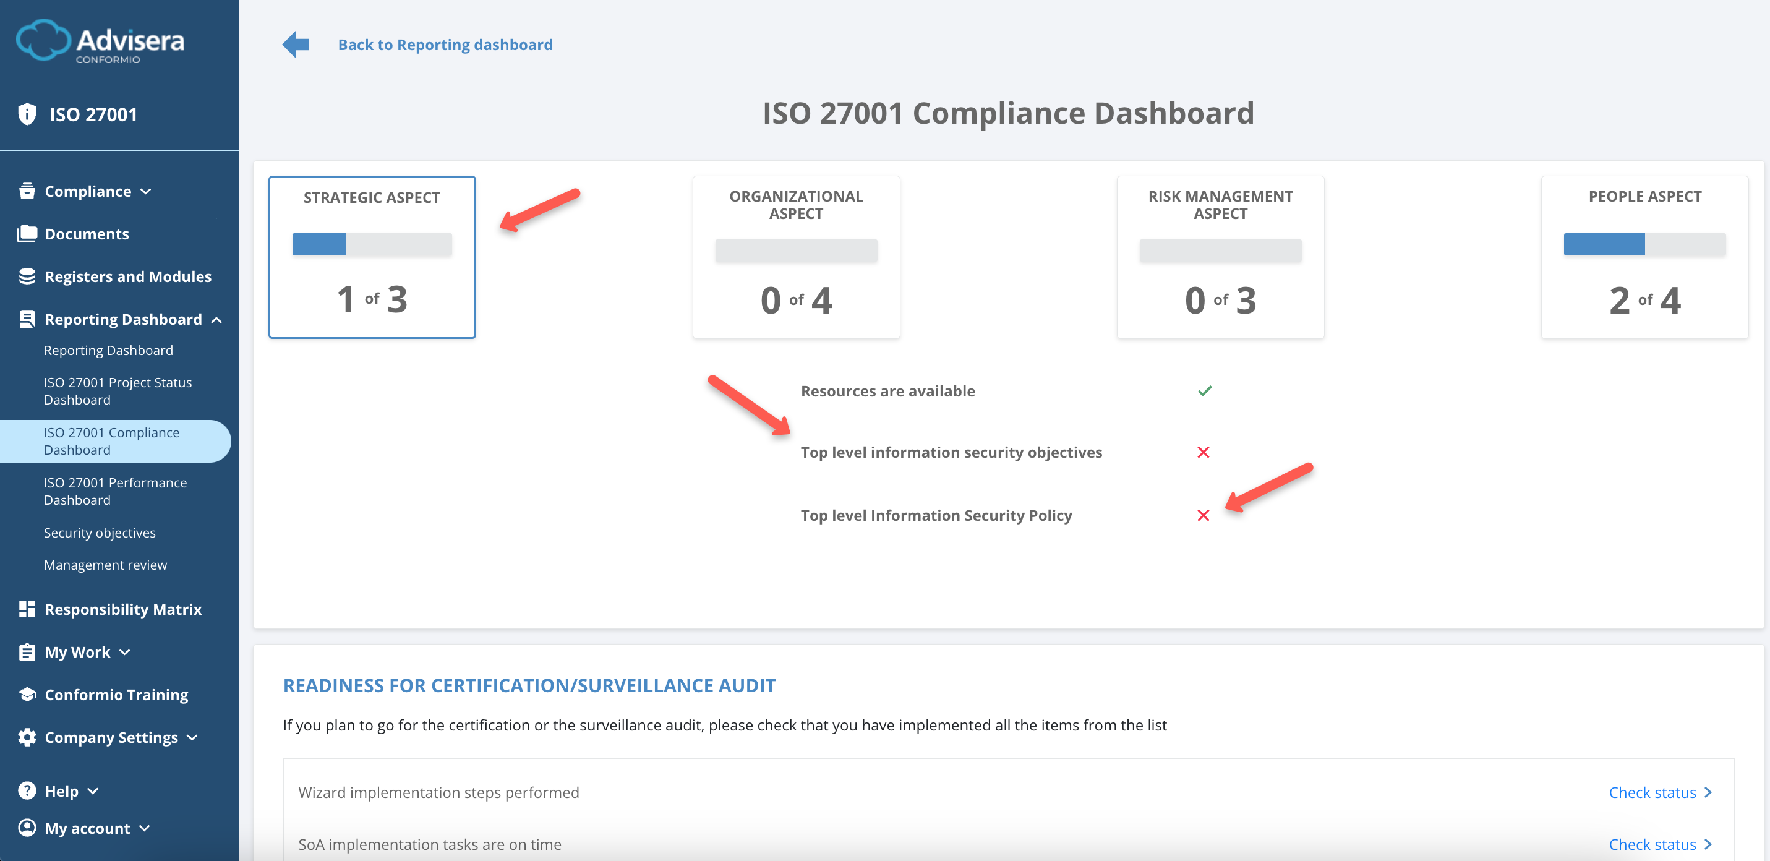Click the red X for Top level Information Security Policy
Image resolution: width=1770 pixels, height=861 pixels.
pyautogui.click(x=1204, y=515)
